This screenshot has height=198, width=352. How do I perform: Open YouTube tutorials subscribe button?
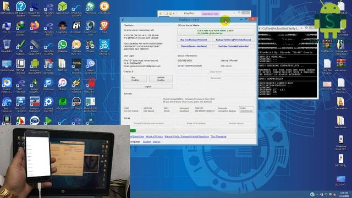(x=233, y=46)
